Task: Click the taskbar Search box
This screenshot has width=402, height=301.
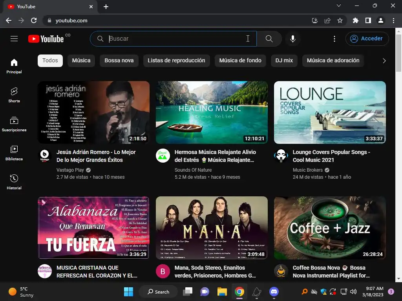Action: (x=158, y=292)
